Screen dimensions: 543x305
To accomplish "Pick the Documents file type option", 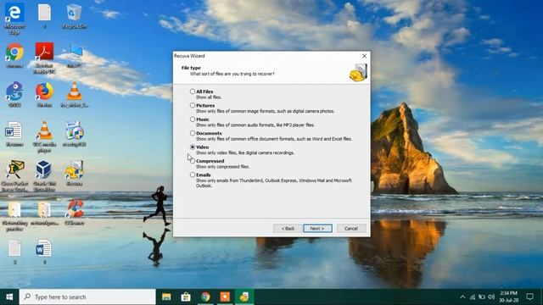I will [x=193, y=133].
